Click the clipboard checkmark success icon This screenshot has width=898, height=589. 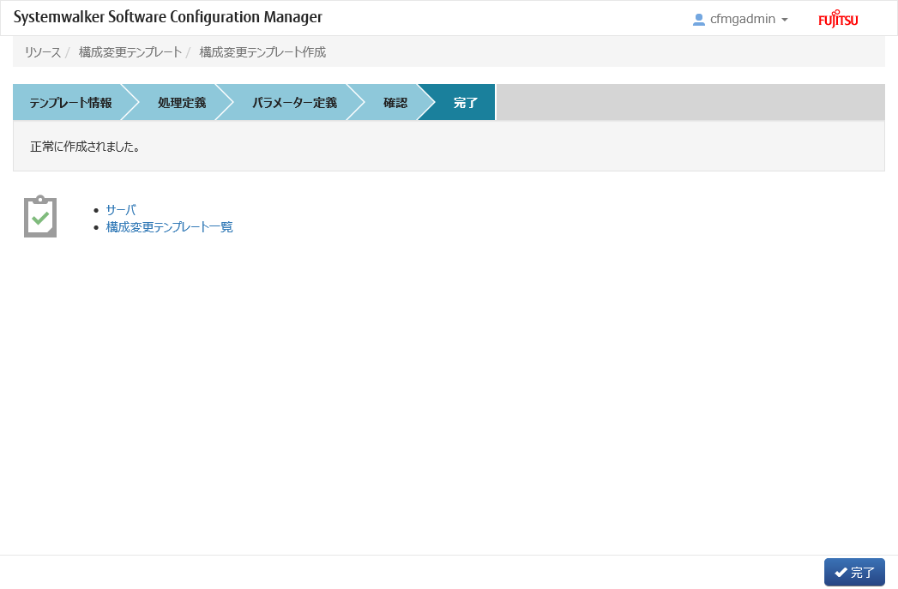coord(40,217)
